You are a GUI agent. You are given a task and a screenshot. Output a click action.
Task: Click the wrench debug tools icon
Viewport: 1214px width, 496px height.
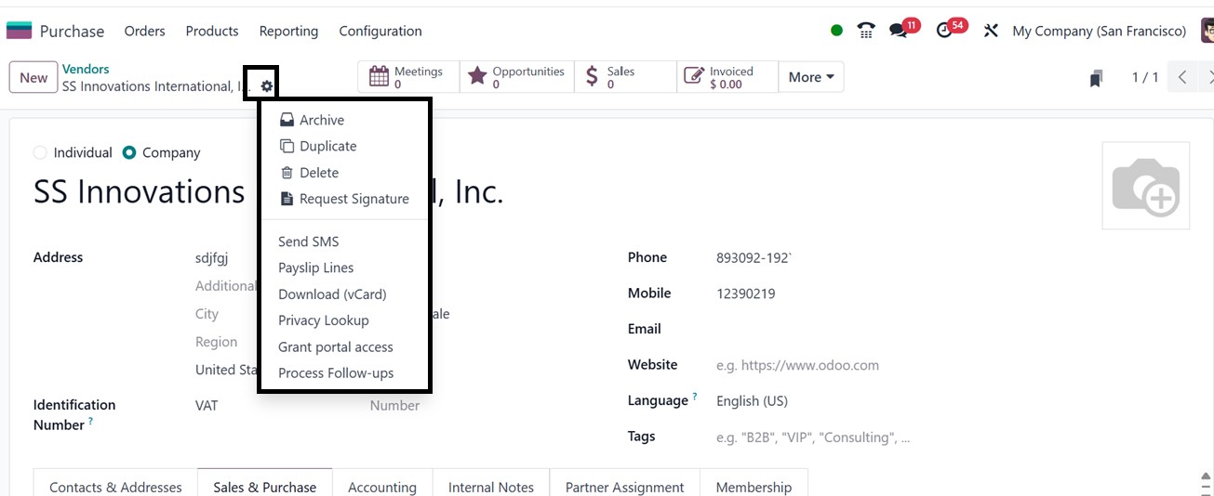click(x=991, y=31)
